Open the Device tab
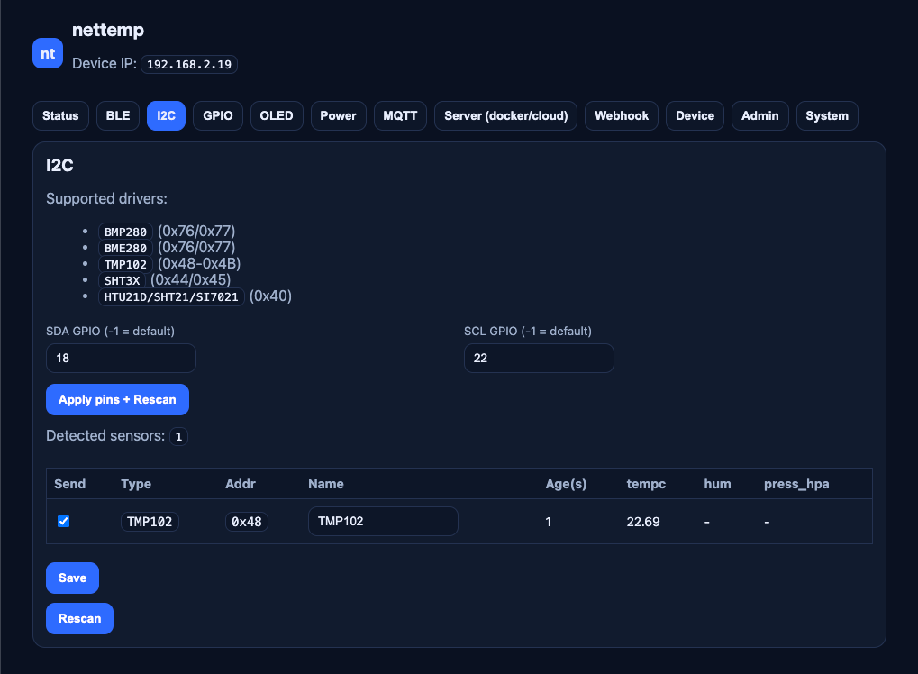 click(695, 116)
